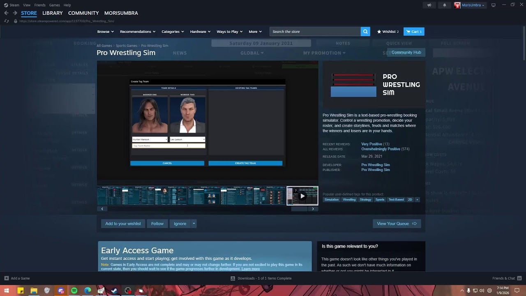Viewport: 526px width, 296px height.
Task: Click the store URL address bar
Action: 67,21
